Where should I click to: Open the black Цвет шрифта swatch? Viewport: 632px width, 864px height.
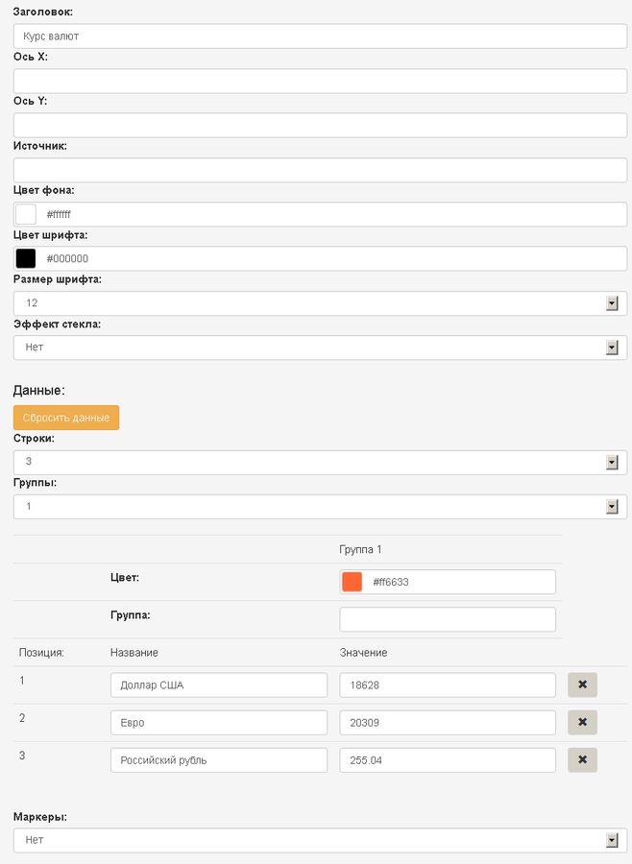[26, 258]
